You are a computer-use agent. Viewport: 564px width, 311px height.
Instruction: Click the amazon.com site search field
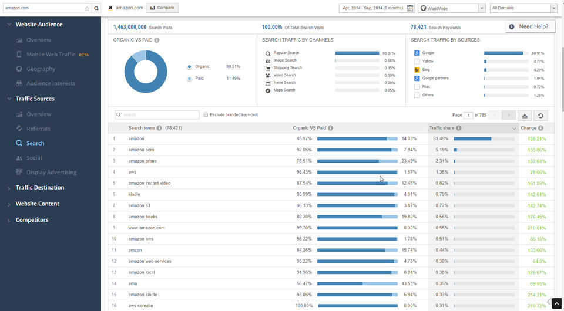tap(47, 8)
